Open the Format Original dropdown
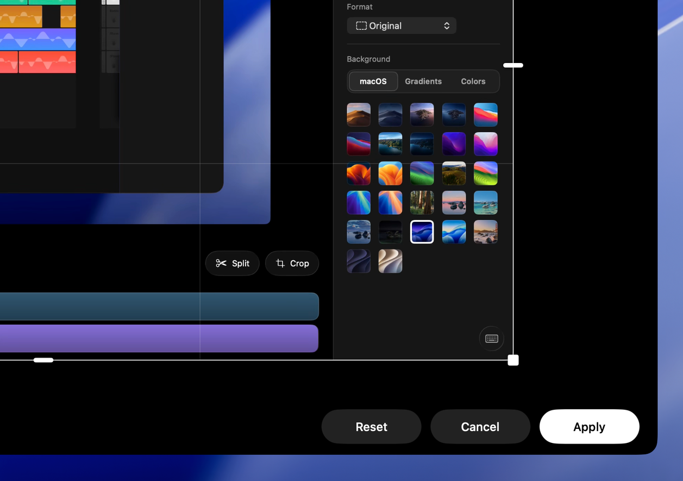The height and width of the screenshot is (481, 683). pyautogui.click(x=402, y=26)
